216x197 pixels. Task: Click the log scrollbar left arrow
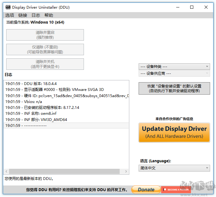(6, 172)
